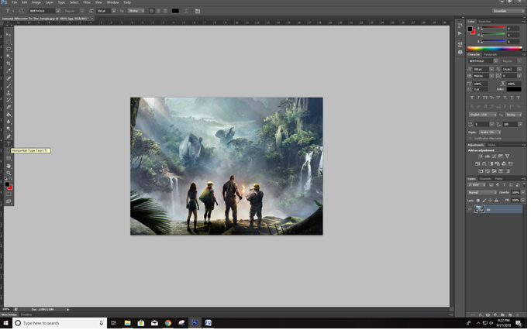The width and height of the screenshot is (531, 330).
Task: Toggle Faux Italic in Character panel
Action: pyautogui.click(x=478, y=98)
